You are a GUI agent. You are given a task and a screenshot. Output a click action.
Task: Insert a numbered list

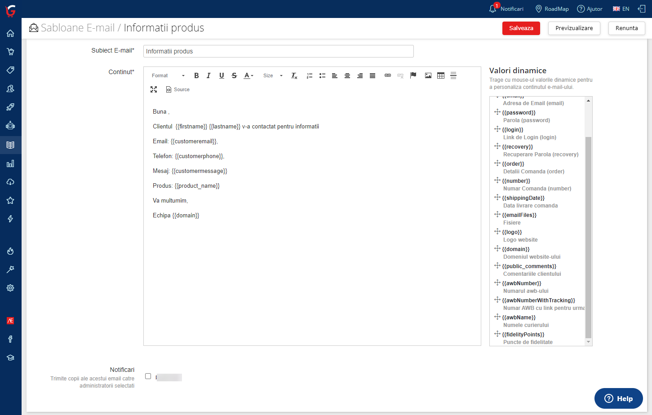(x=309, y=75)
